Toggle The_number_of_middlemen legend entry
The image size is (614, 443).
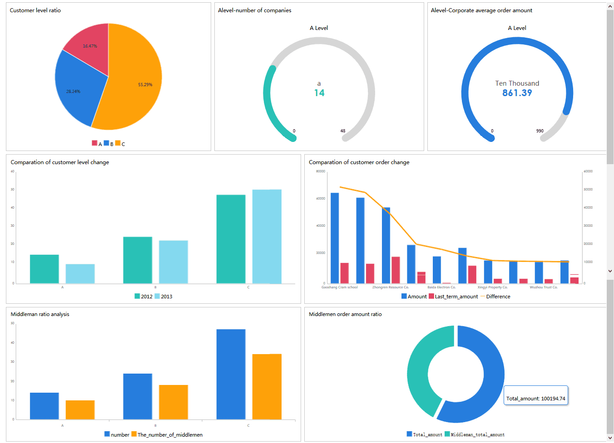[167, 435]
